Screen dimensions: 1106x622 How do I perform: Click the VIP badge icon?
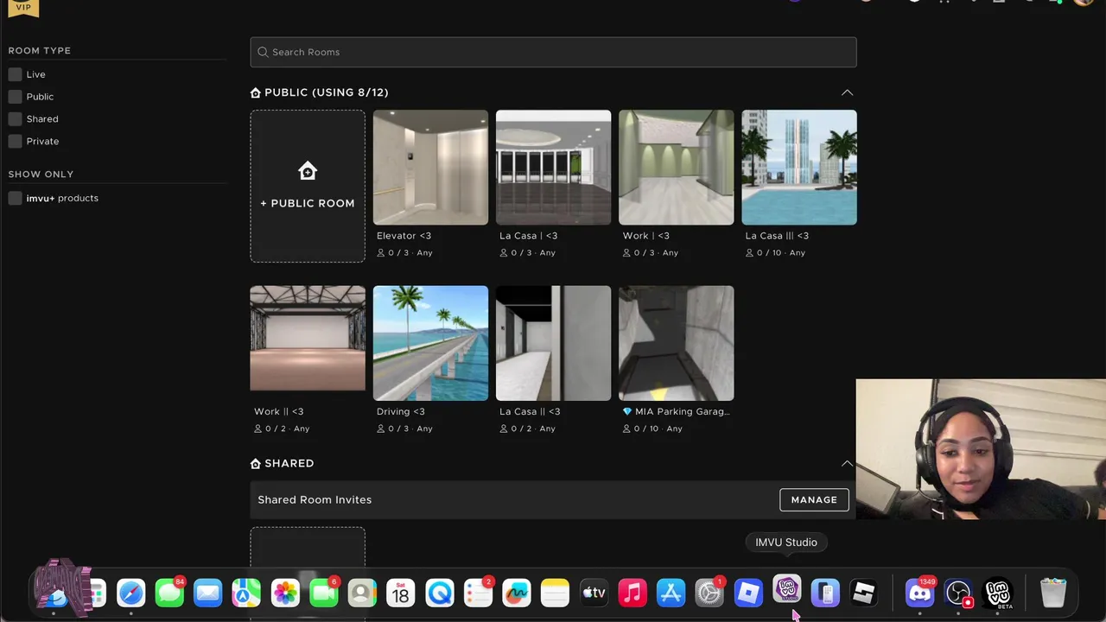click(x=23, y=8)
